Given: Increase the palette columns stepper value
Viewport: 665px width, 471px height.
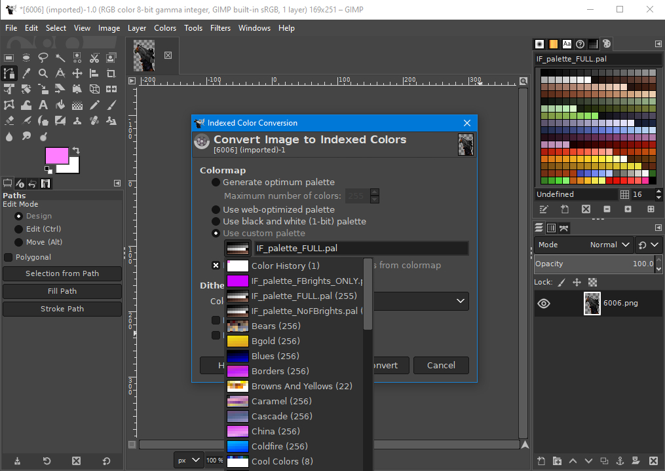Looking at the screenshot, I should 658,192.
